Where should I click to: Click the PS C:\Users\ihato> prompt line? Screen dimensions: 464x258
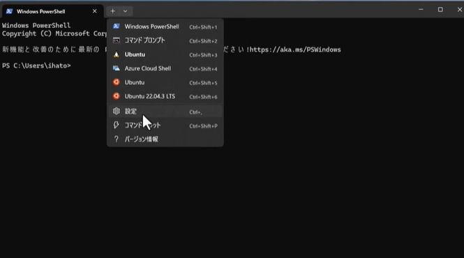tap(36, 66)
